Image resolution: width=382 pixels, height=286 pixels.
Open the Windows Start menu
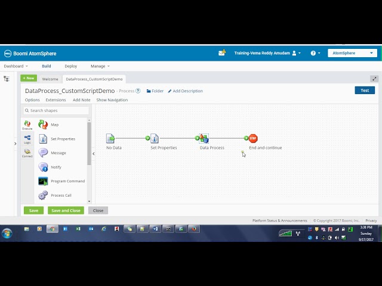point(7,234)
